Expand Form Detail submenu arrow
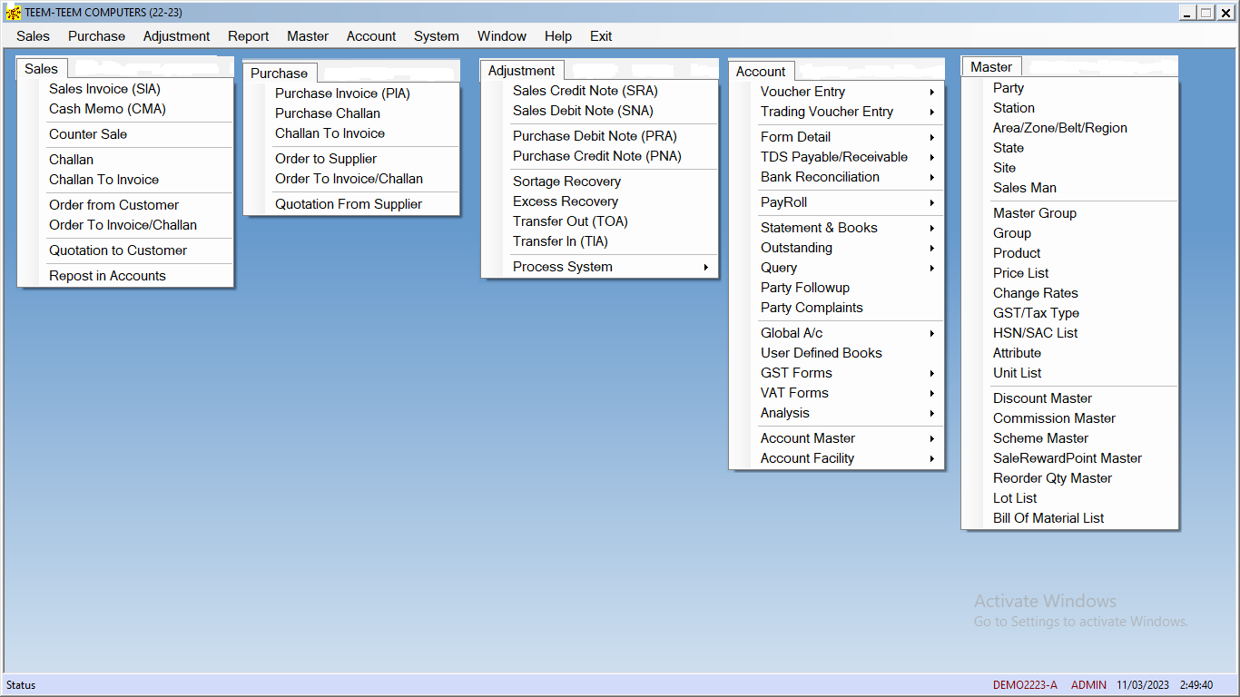1240x697 pixels. (931, 137)
